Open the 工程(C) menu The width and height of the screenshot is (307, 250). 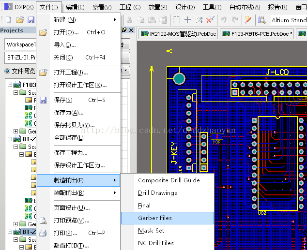coord(130,7)
